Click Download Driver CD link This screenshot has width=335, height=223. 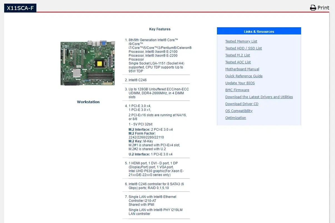coord(242,104)
